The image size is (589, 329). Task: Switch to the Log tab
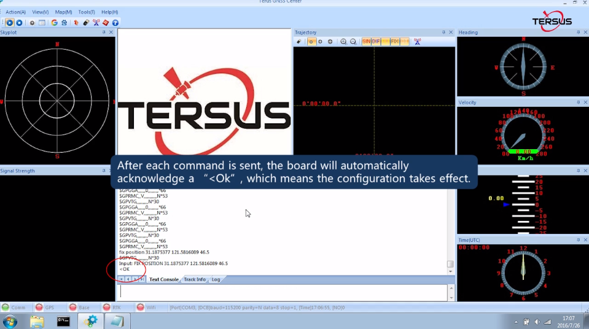216,279
